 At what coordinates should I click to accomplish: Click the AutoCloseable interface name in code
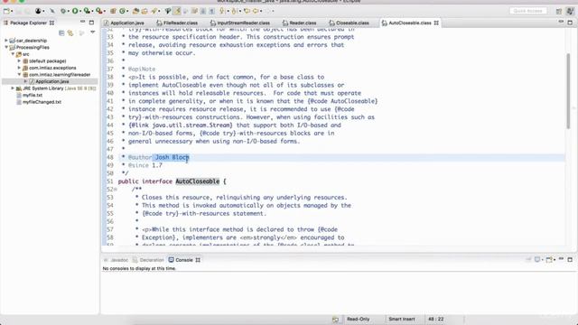coord(197,181)
